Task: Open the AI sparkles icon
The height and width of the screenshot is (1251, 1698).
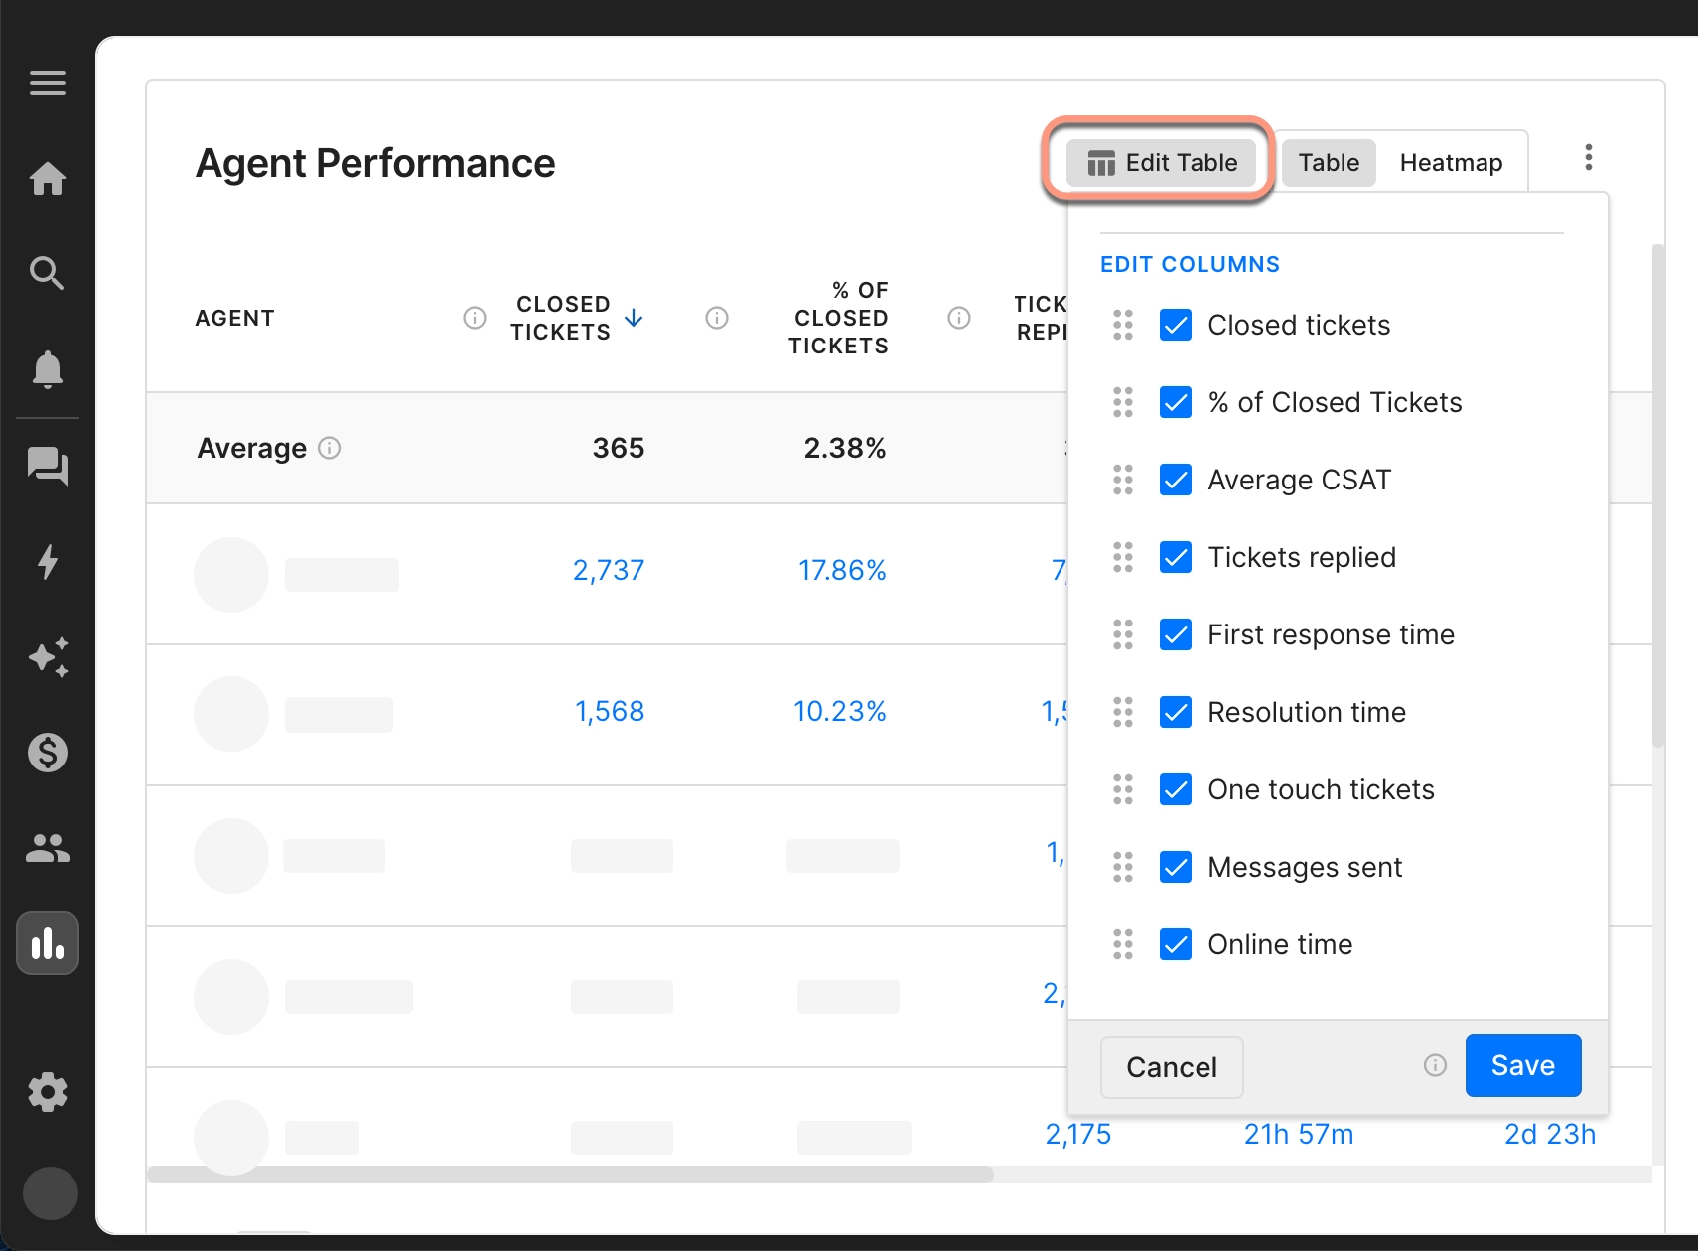Action: [x=47, y=657]
